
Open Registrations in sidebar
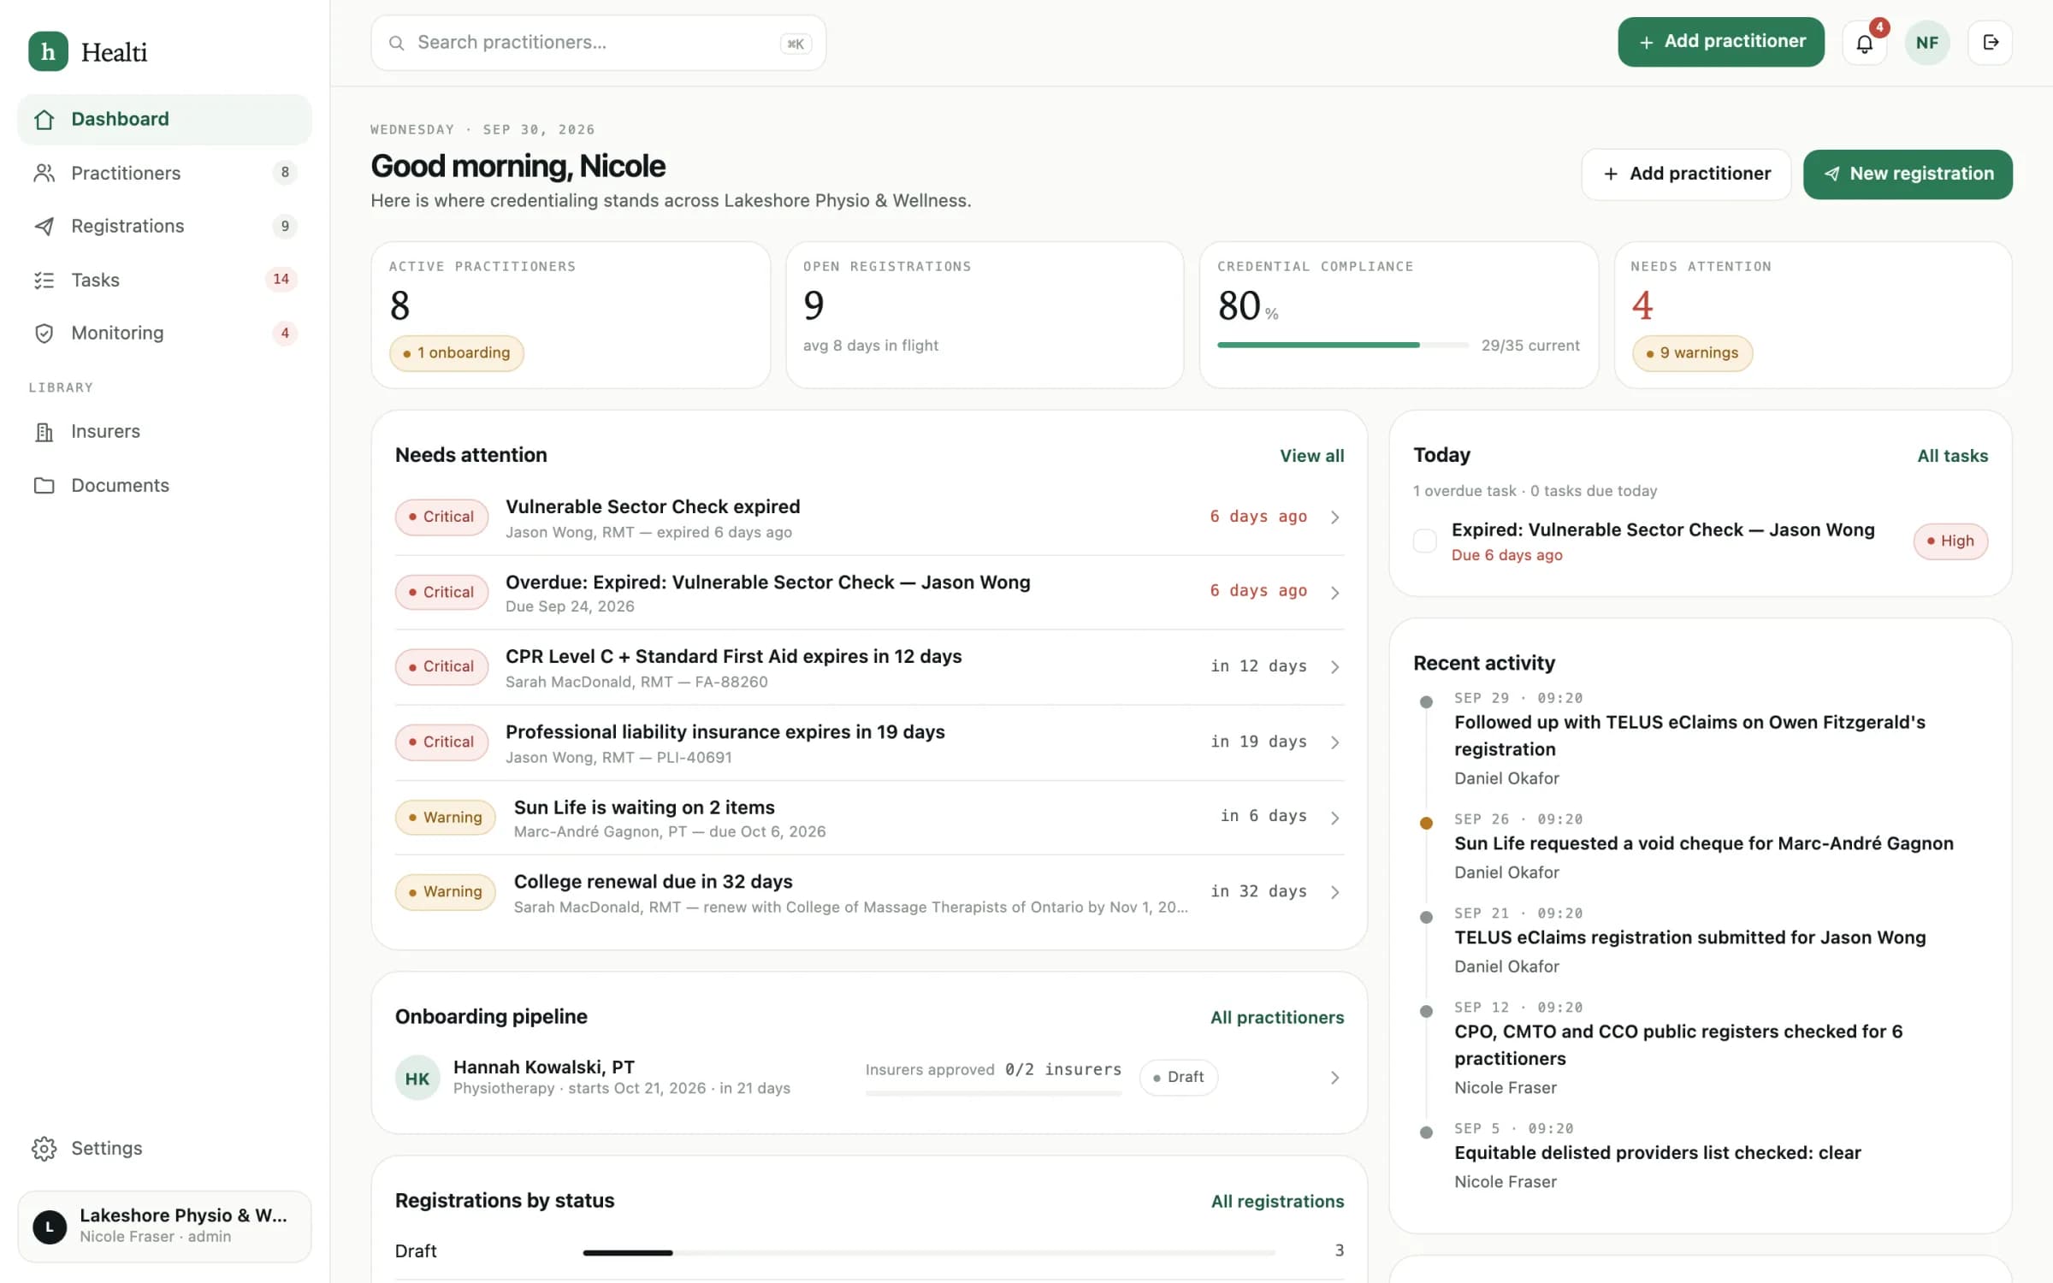pyautogui.click(x=164, y=226)
